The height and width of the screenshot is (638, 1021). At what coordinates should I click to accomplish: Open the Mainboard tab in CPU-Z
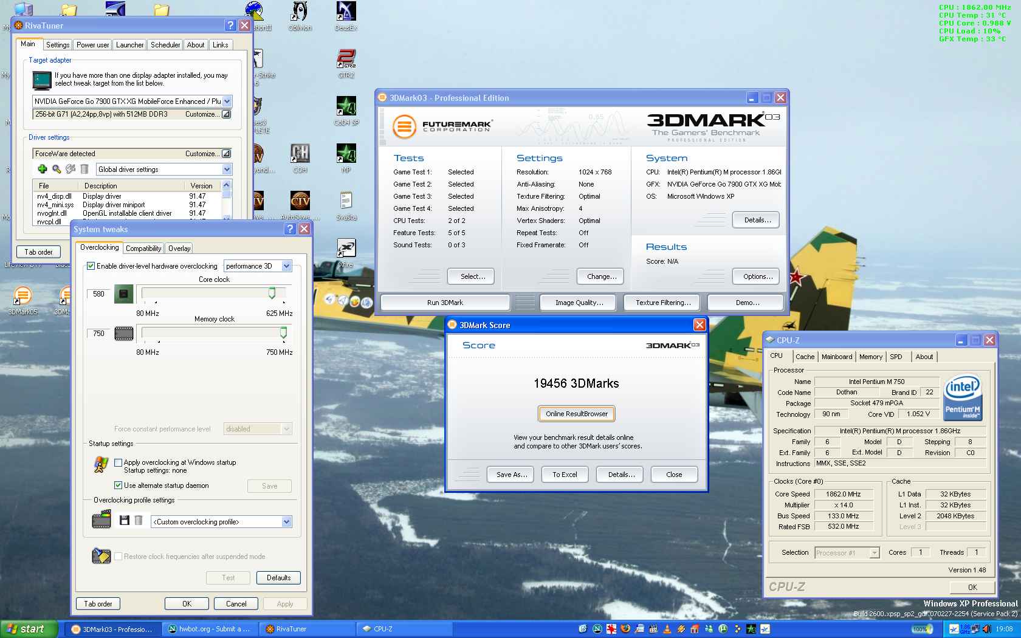point(837,357)
